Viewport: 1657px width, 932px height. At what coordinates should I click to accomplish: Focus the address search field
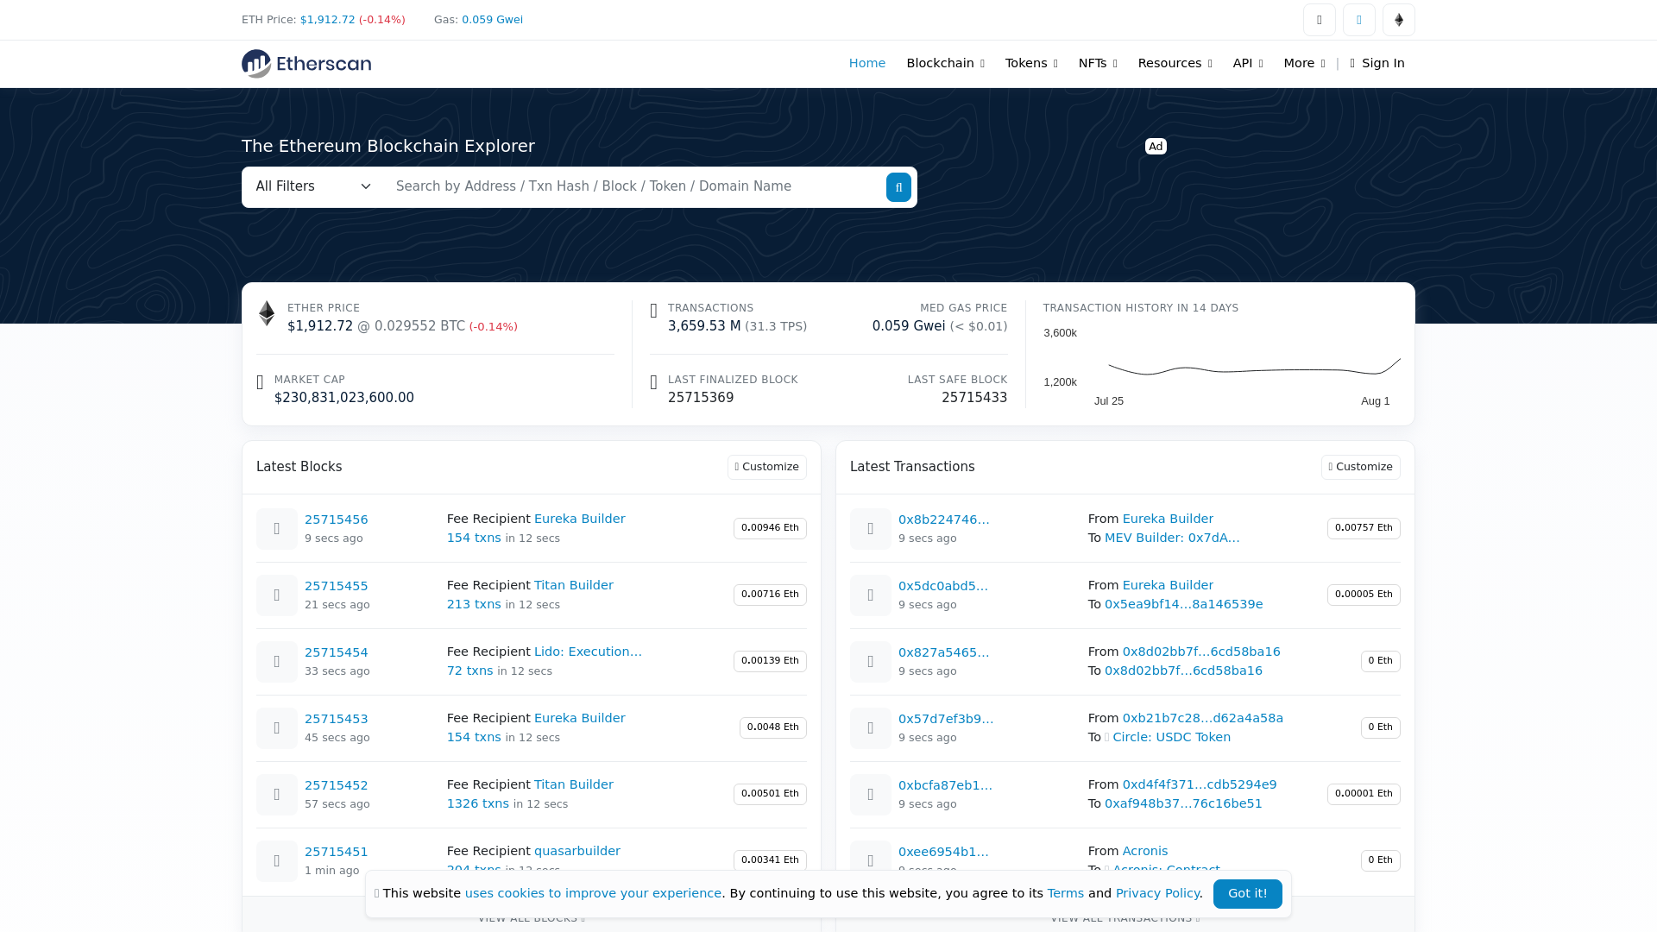pos(634,187)
